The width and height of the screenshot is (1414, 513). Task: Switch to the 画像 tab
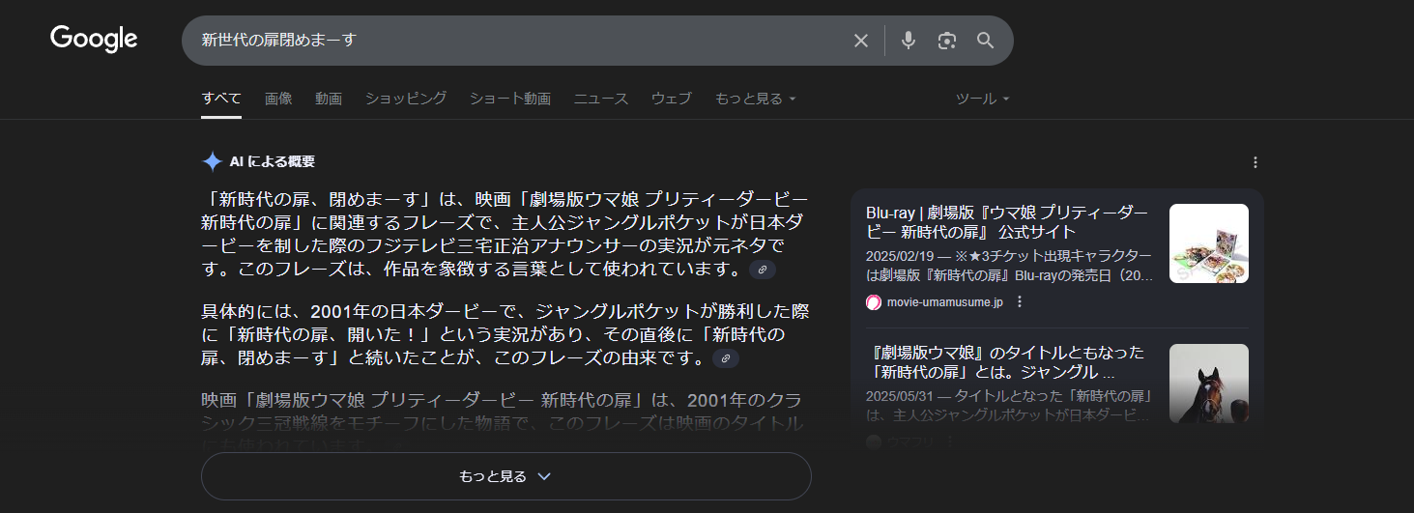click(x=278, y=99)
